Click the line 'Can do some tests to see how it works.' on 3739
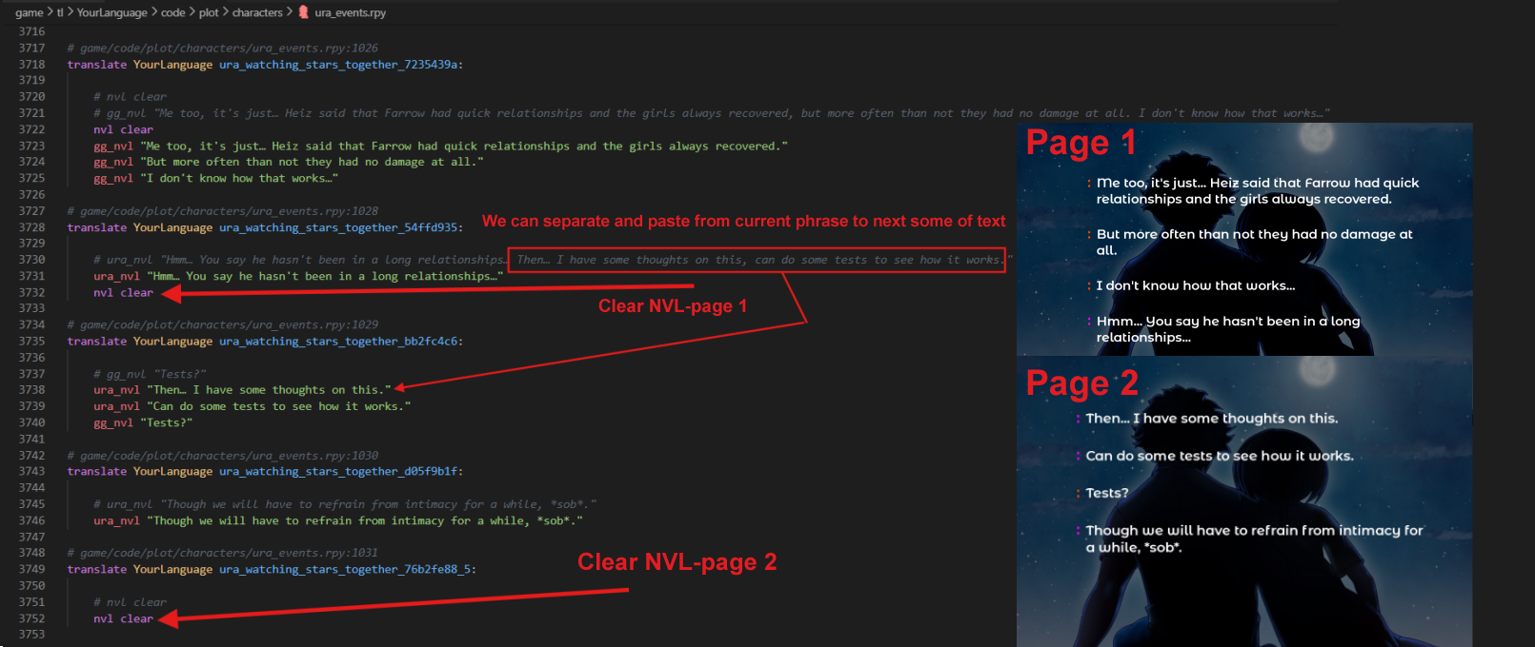This screenshot has width=1535, height=647. pos(252,405)
